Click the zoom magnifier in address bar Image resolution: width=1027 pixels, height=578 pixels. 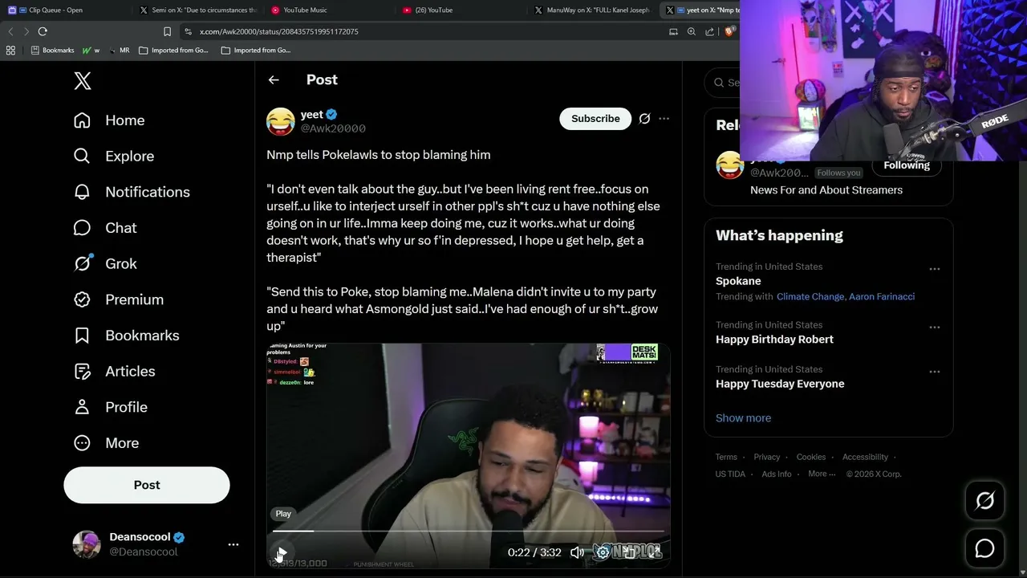click(x=692, y=31)
